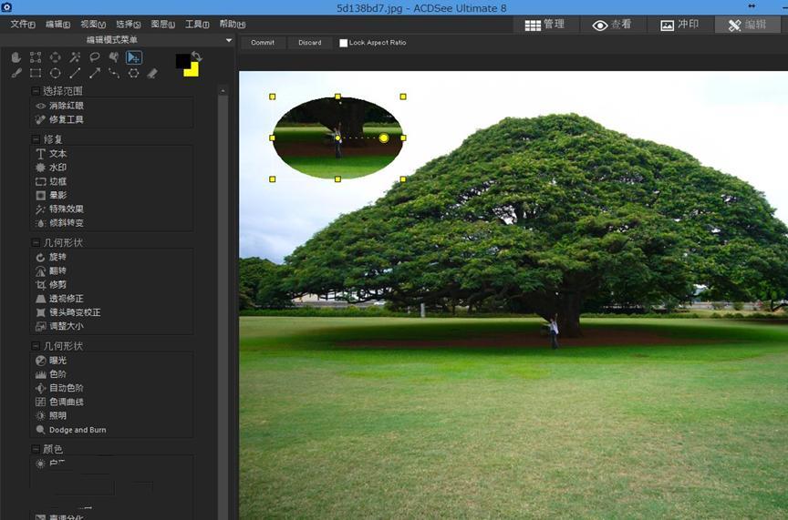788x520 pixels.
Task: Select the Eraser tool
Action: (x=153, y=73)
